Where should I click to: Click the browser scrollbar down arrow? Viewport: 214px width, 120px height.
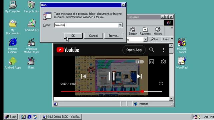click(171, 98)
